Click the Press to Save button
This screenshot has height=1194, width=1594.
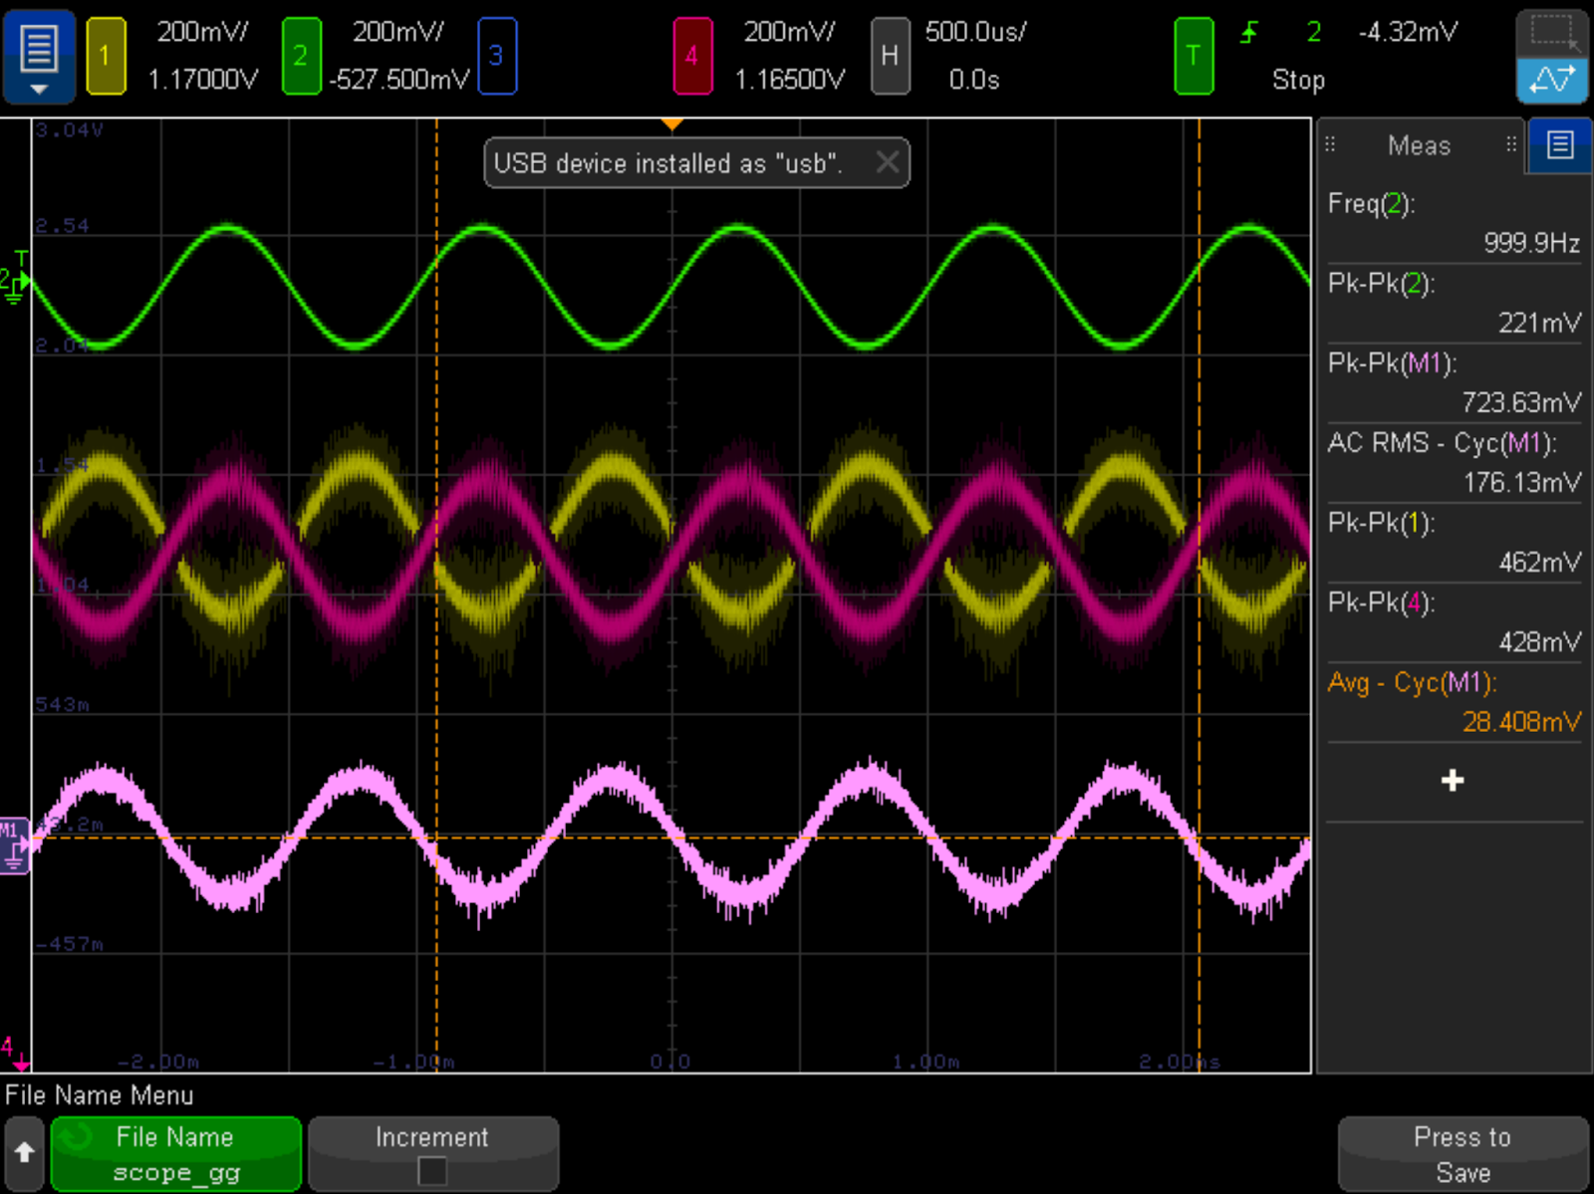pyautogui.click(x=1461, y=1152)
